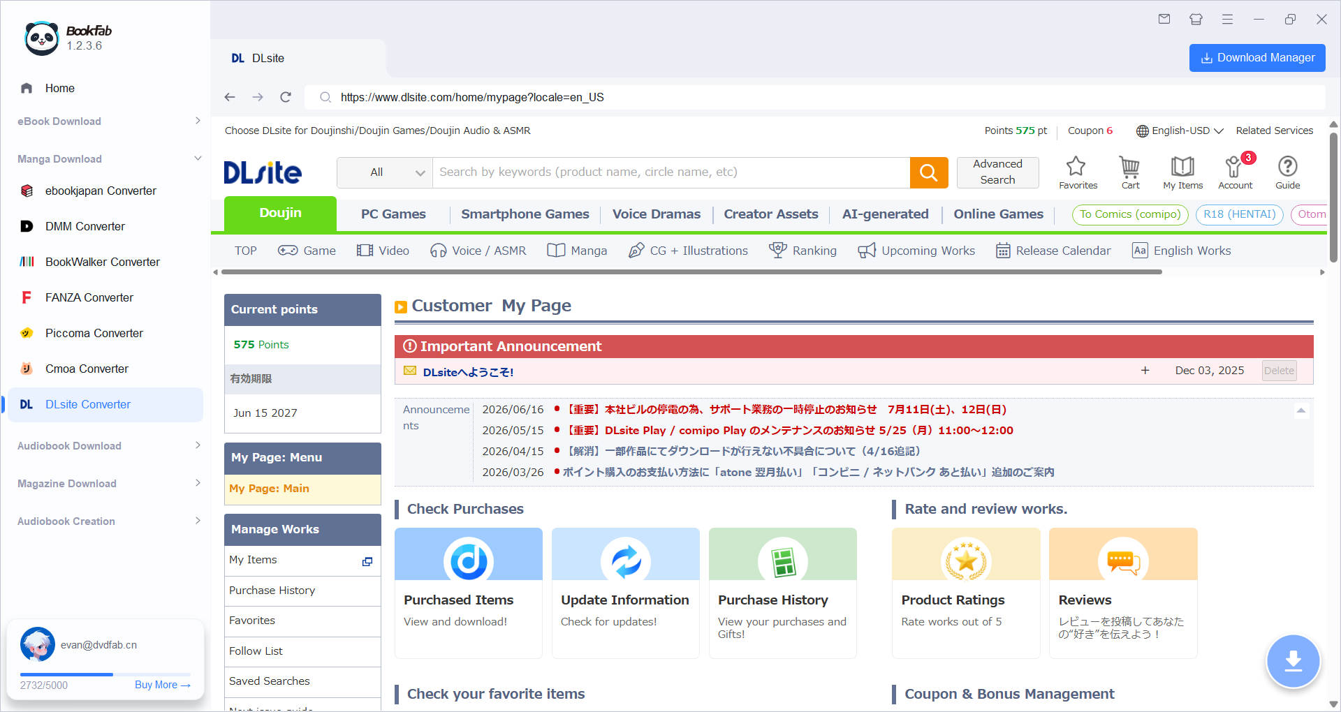Open the All category search dropdown
The width and height of the screenshot is (1341, 712).
[x=385, y=172]
